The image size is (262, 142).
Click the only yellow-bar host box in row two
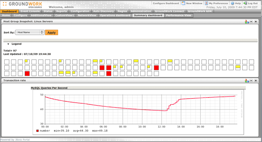pos(238,68)
